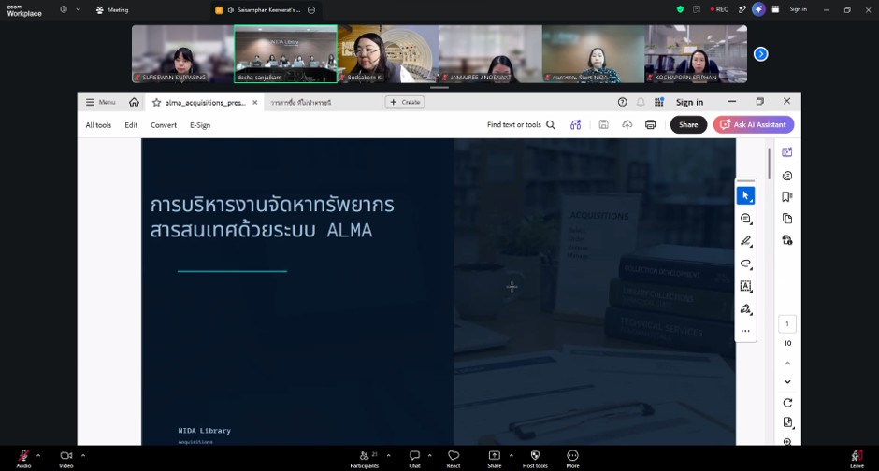Expand the Chat options arrow
The width and height of the screenshot is (879, 471).
click(x=429, y=455)
